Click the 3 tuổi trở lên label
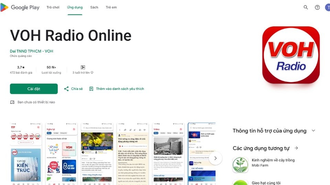Screen dimensions: 330x185 [x=81, y=73]
